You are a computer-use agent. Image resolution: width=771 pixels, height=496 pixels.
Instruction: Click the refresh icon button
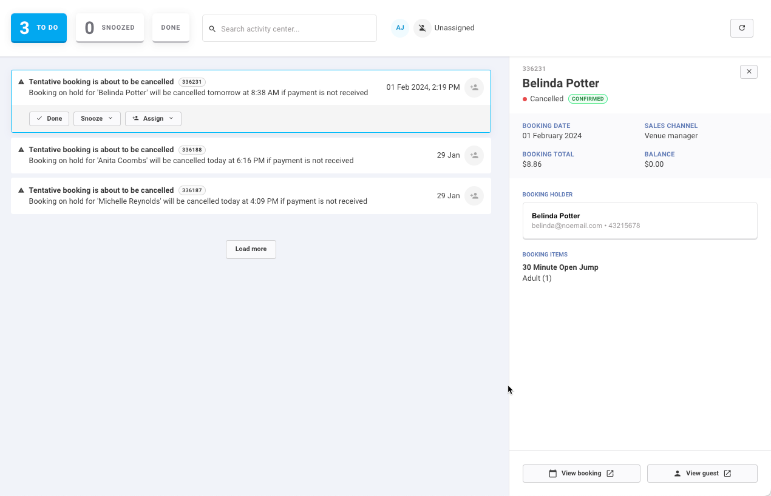[x=741, y=28]
